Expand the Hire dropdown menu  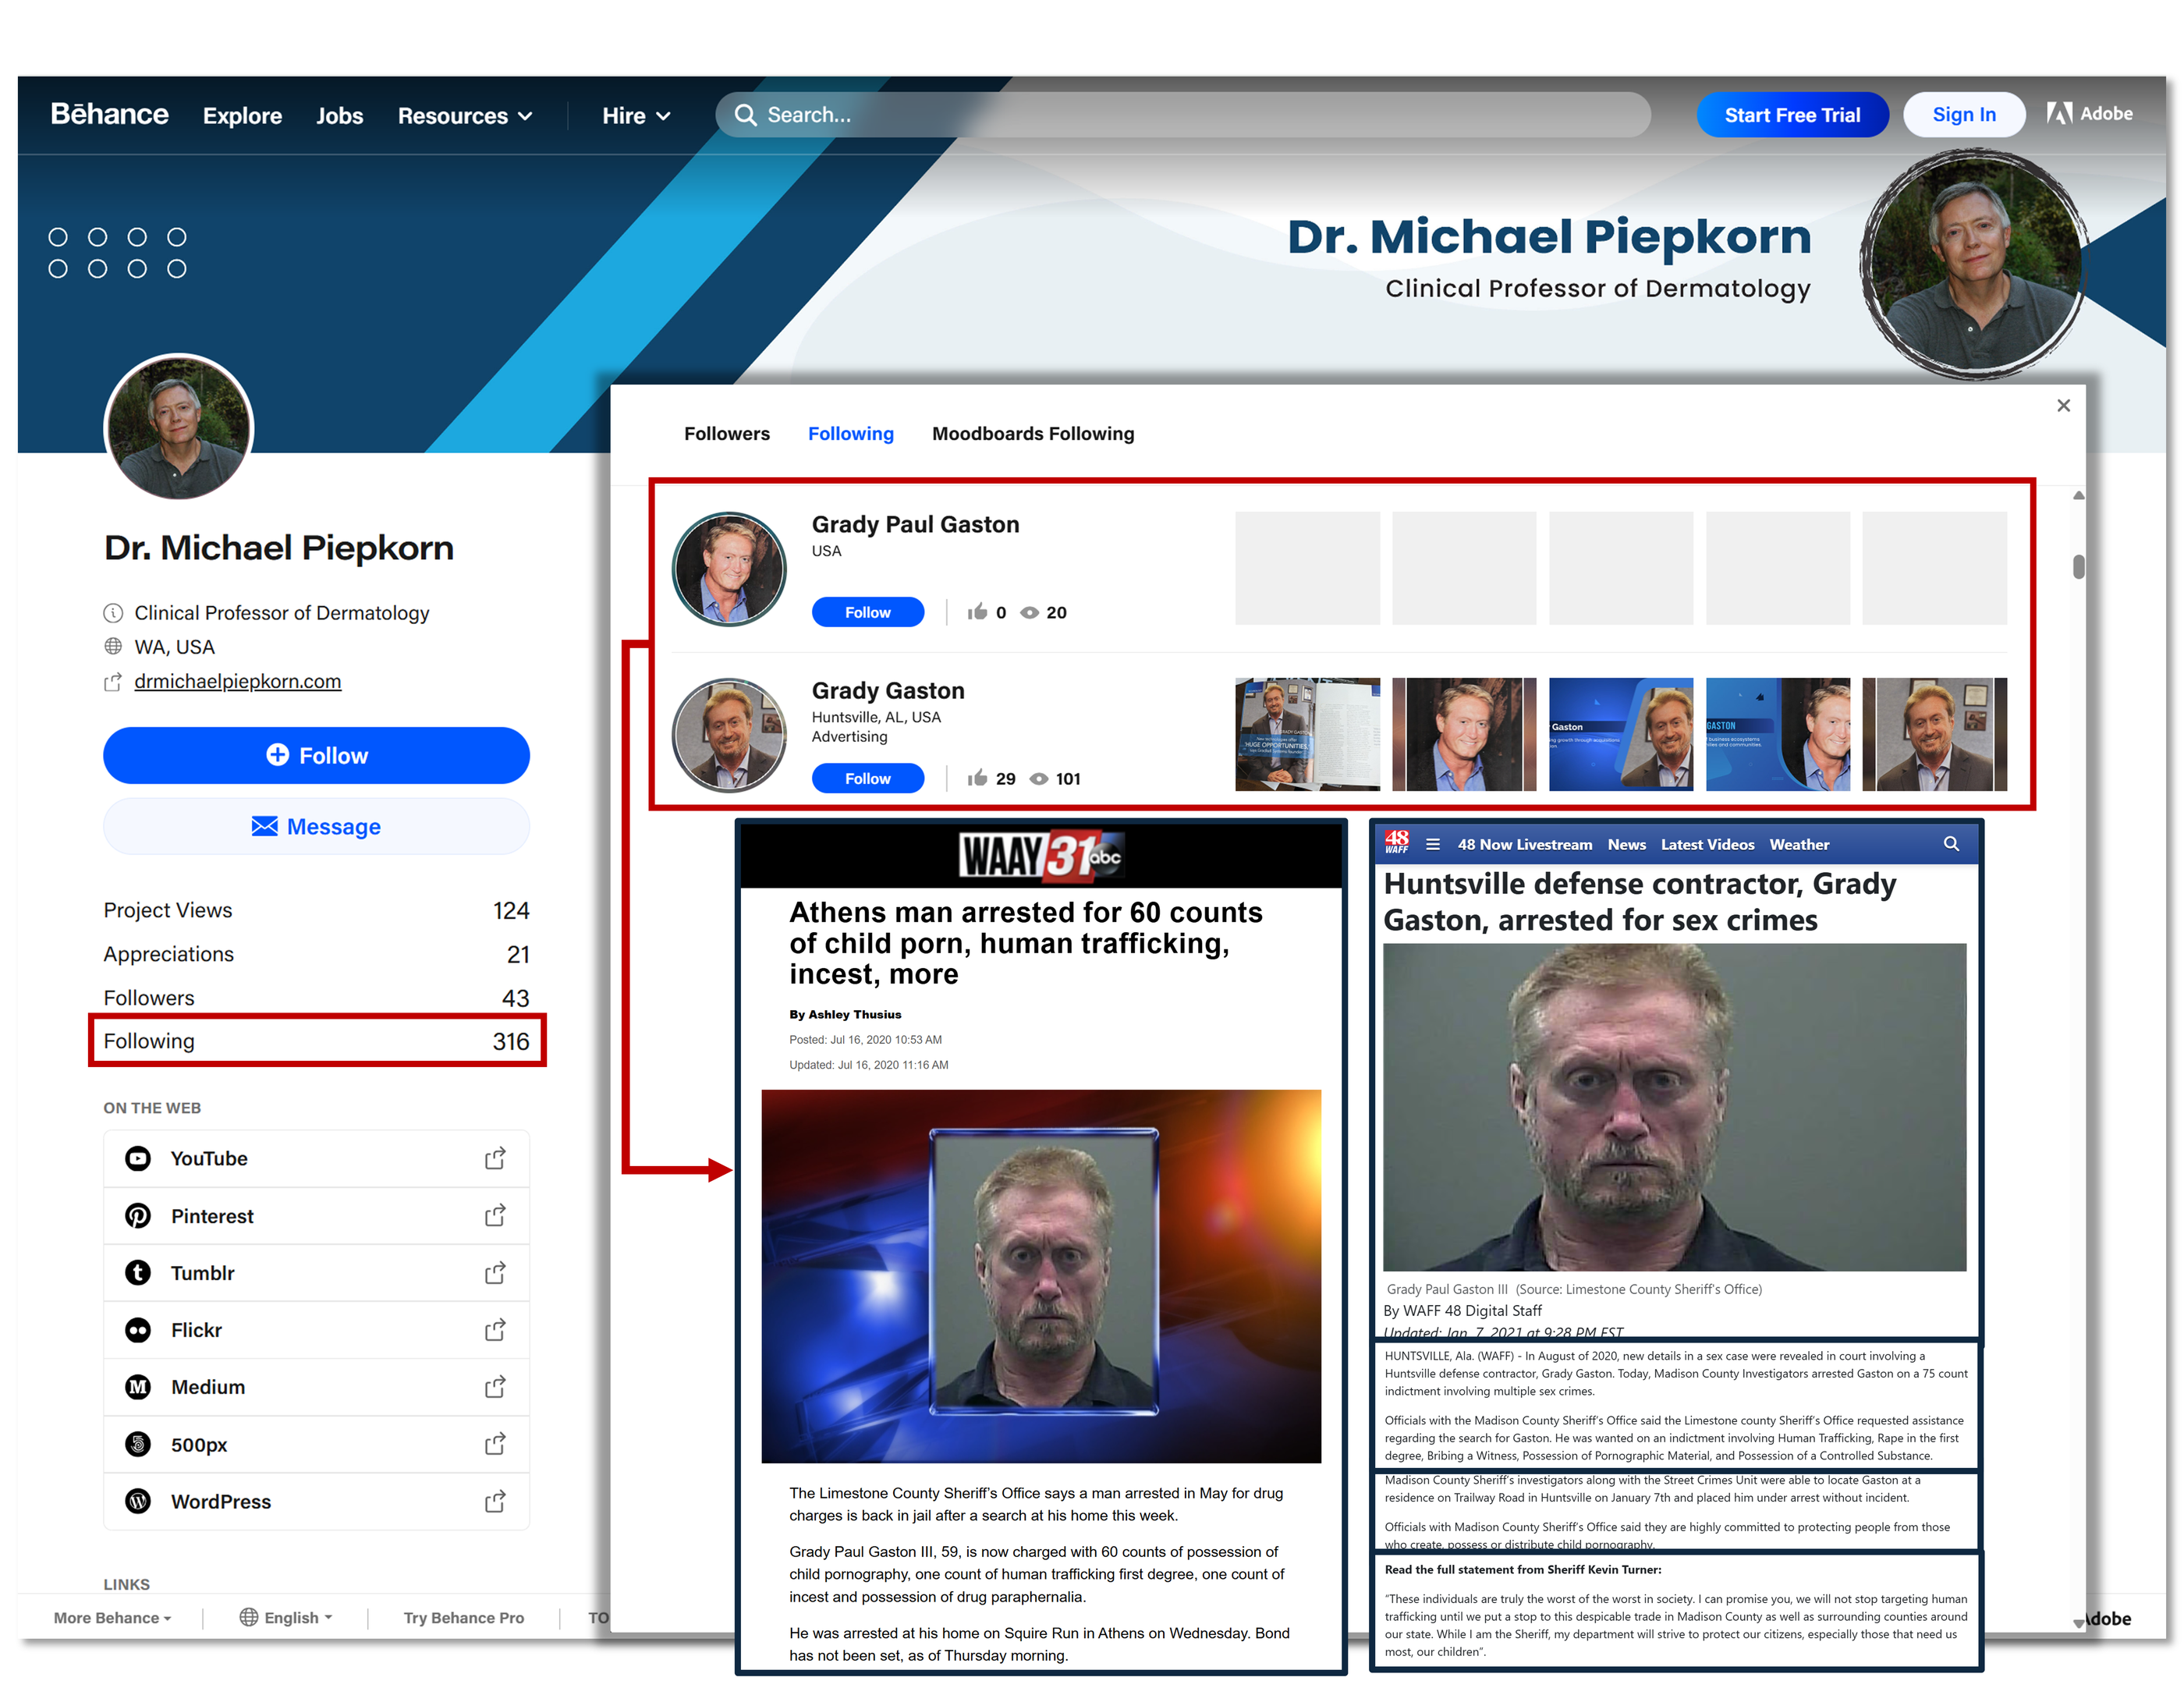pos(636,116)
